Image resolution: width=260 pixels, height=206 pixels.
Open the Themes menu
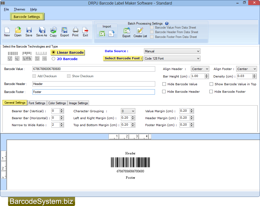[x=19, y=9]
